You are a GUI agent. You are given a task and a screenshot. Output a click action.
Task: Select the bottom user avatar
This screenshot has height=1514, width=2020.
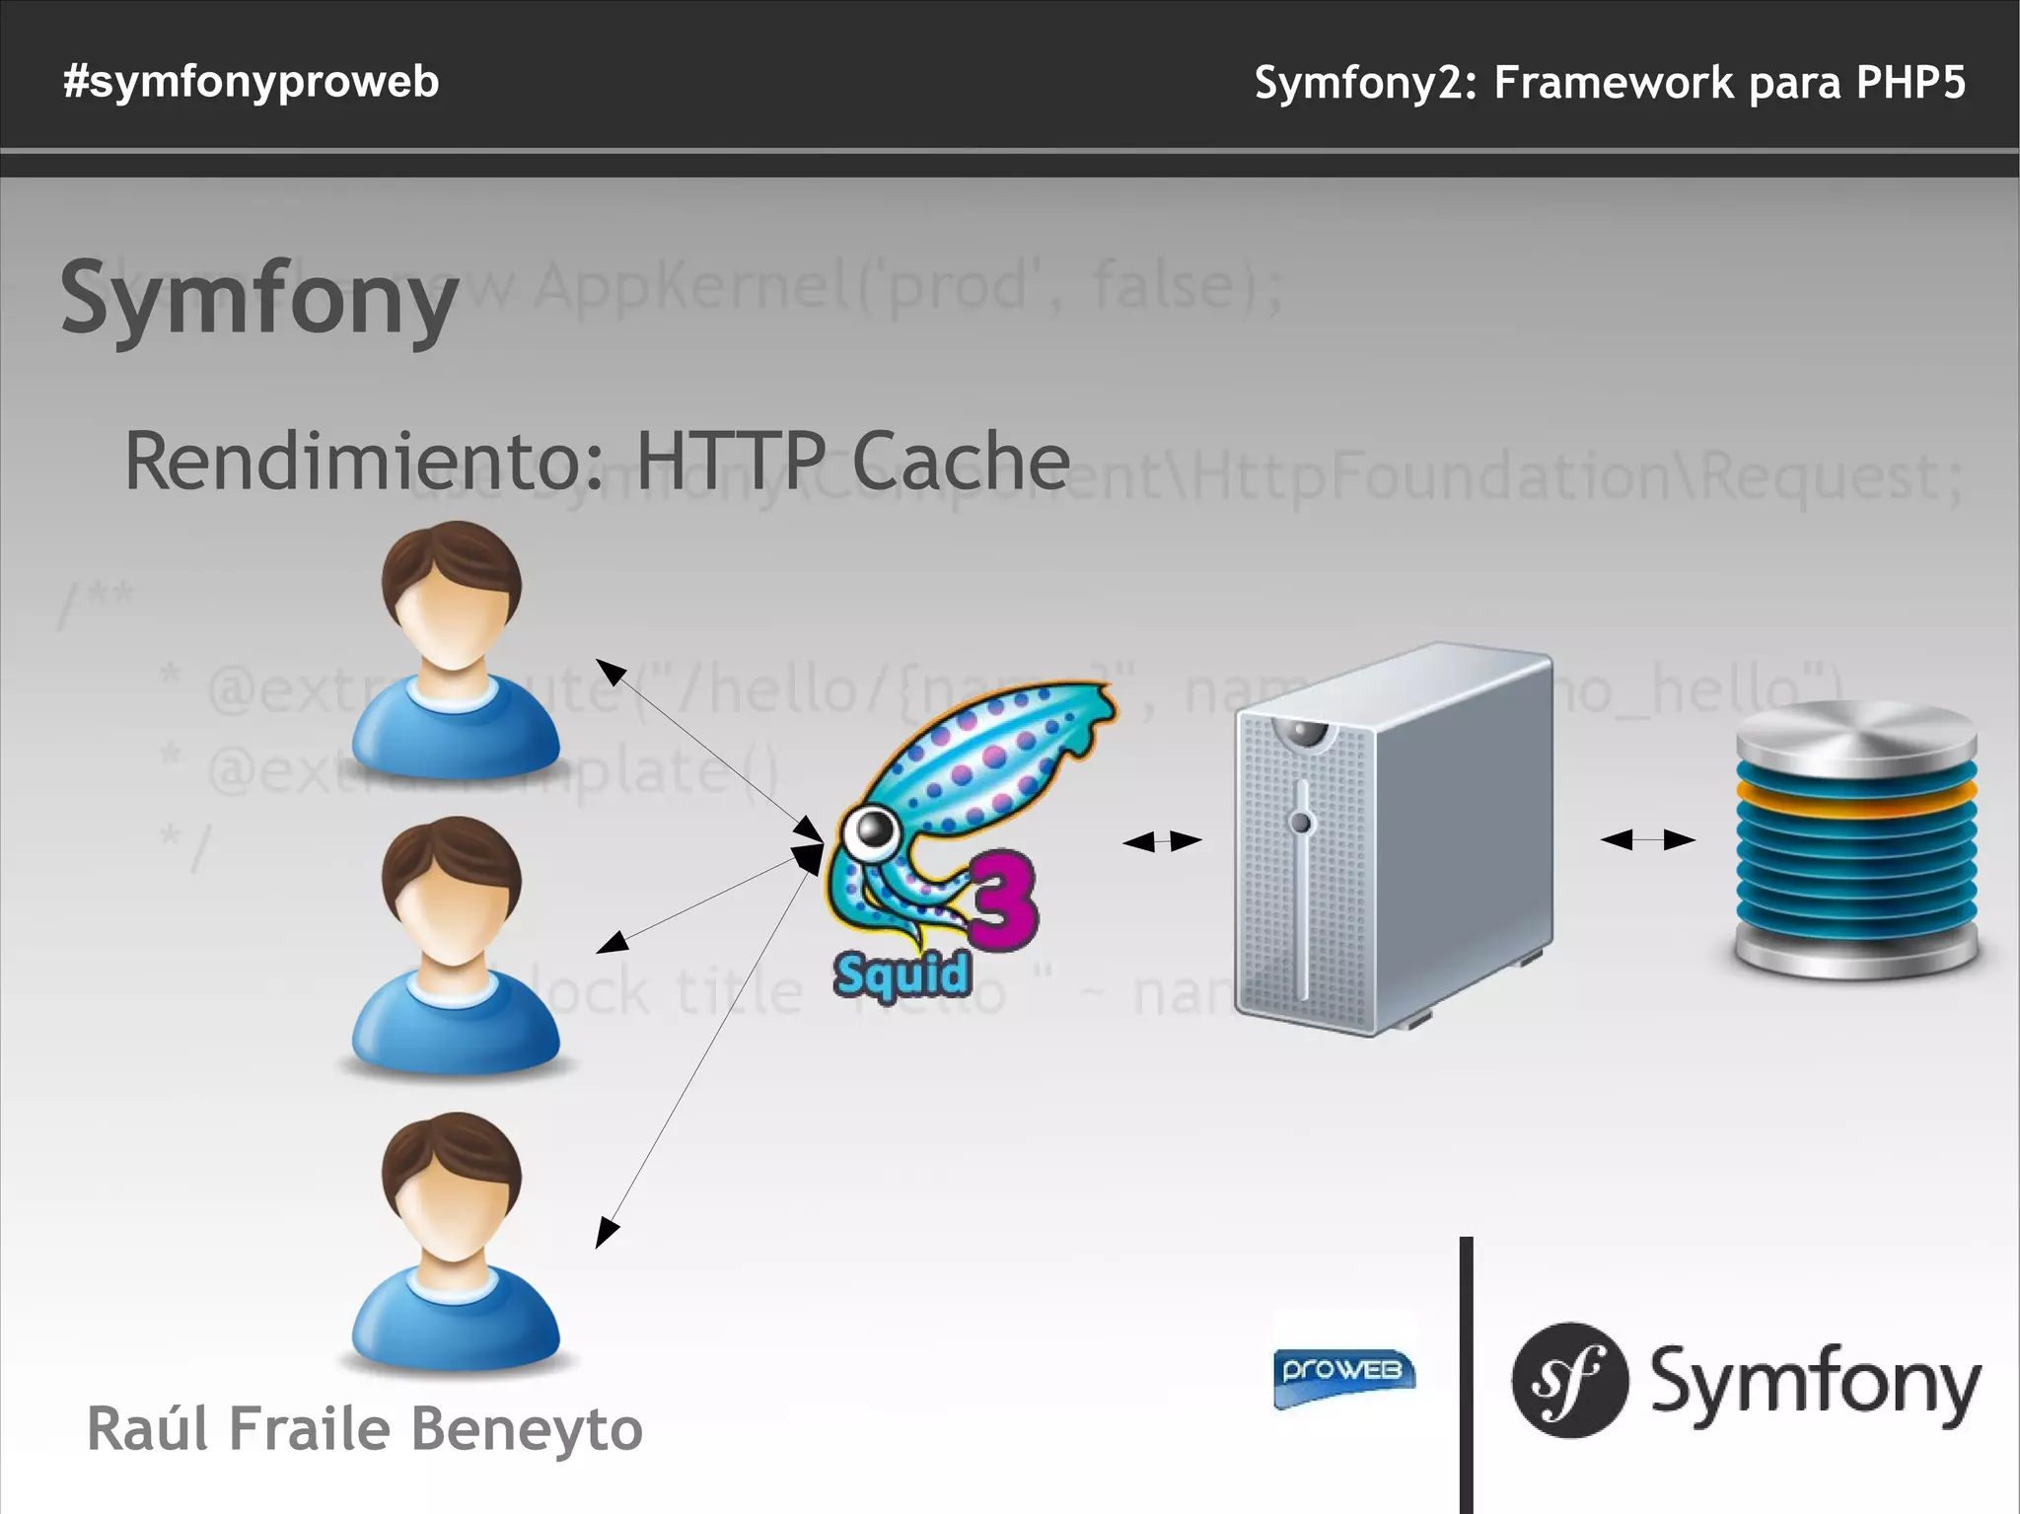[x=456, y=1241]
